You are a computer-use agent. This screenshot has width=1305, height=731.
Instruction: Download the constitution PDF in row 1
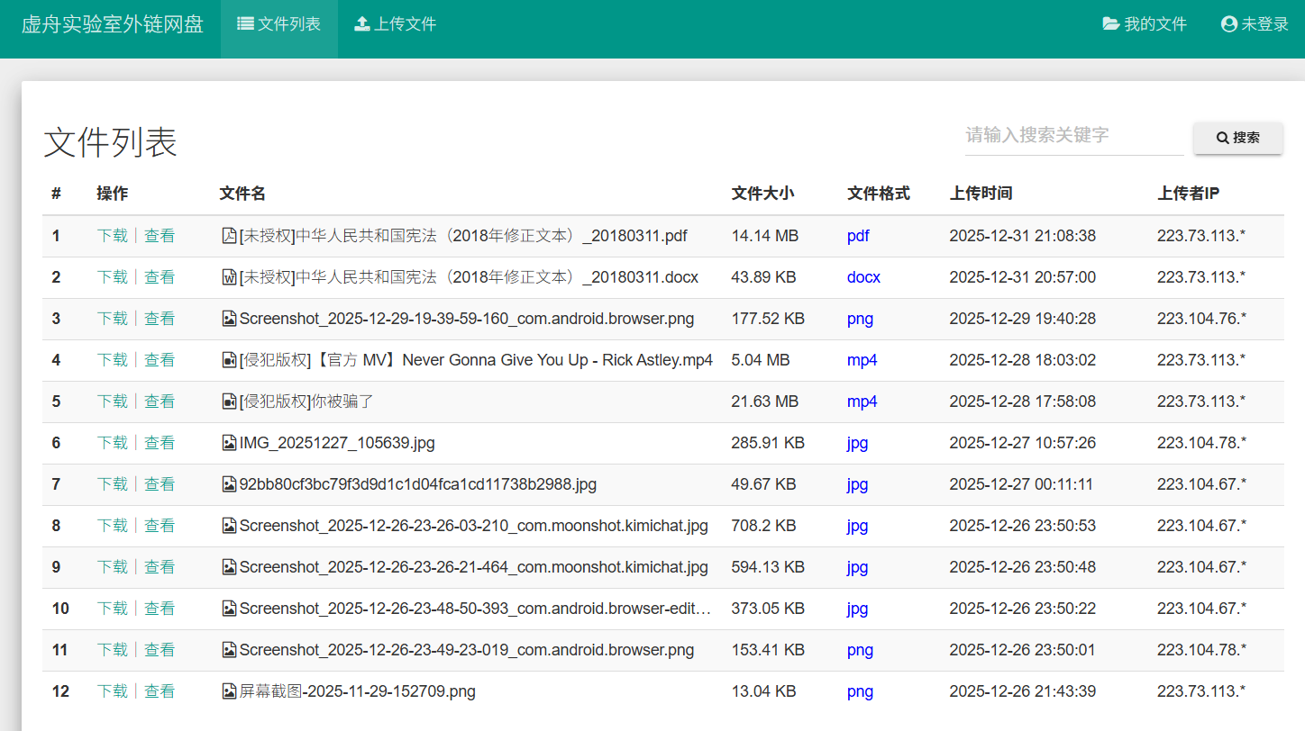[113, 236]
